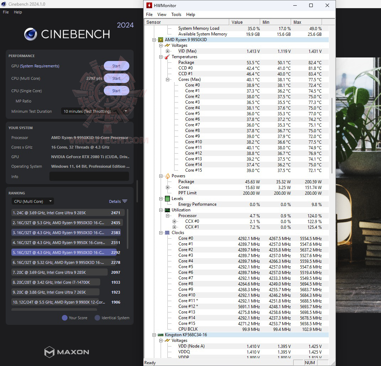
Task: Click the Cinebench title bar app icon
Action: pyautogui.click(x=4, y=4)
